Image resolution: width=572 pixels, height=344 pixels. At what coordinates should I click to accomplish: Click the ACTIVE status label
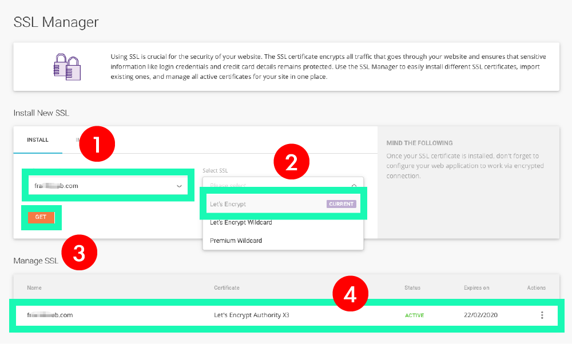(x=414, y=315)
